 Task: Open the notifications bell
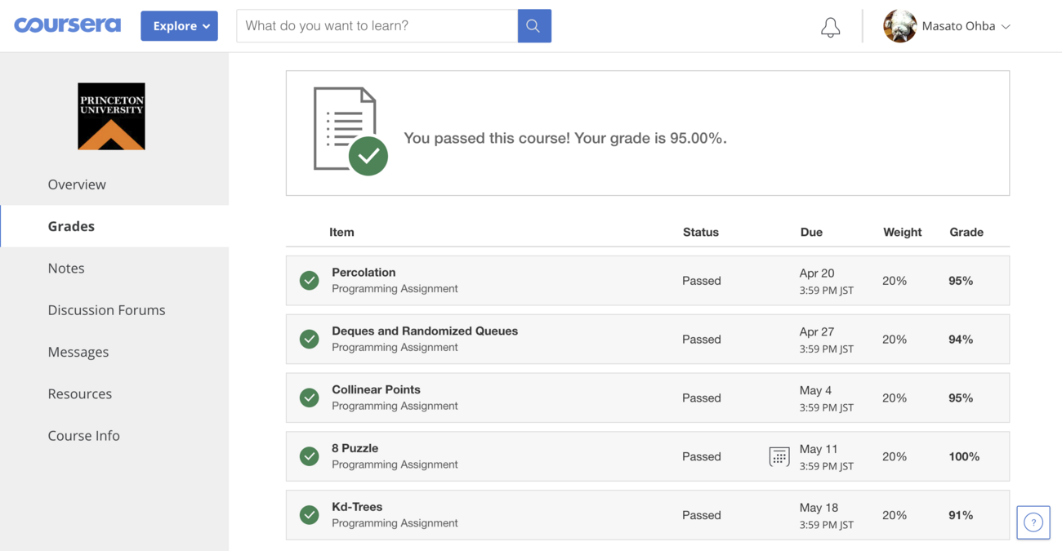coord(830,27)
